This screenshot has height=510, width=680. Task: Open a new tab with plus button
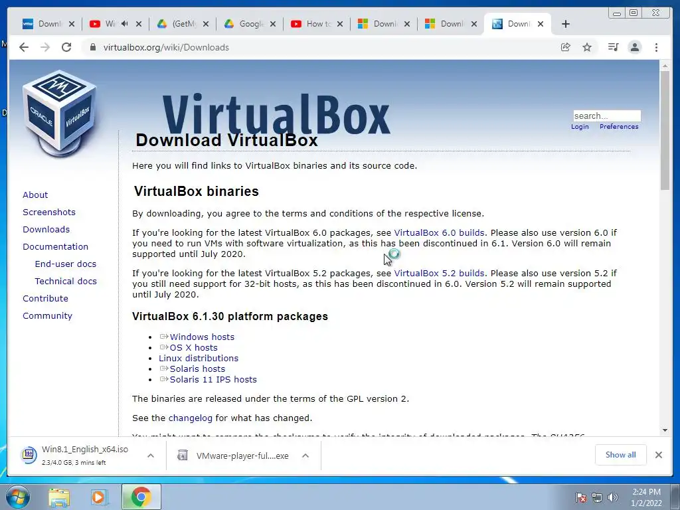(566, 24)
